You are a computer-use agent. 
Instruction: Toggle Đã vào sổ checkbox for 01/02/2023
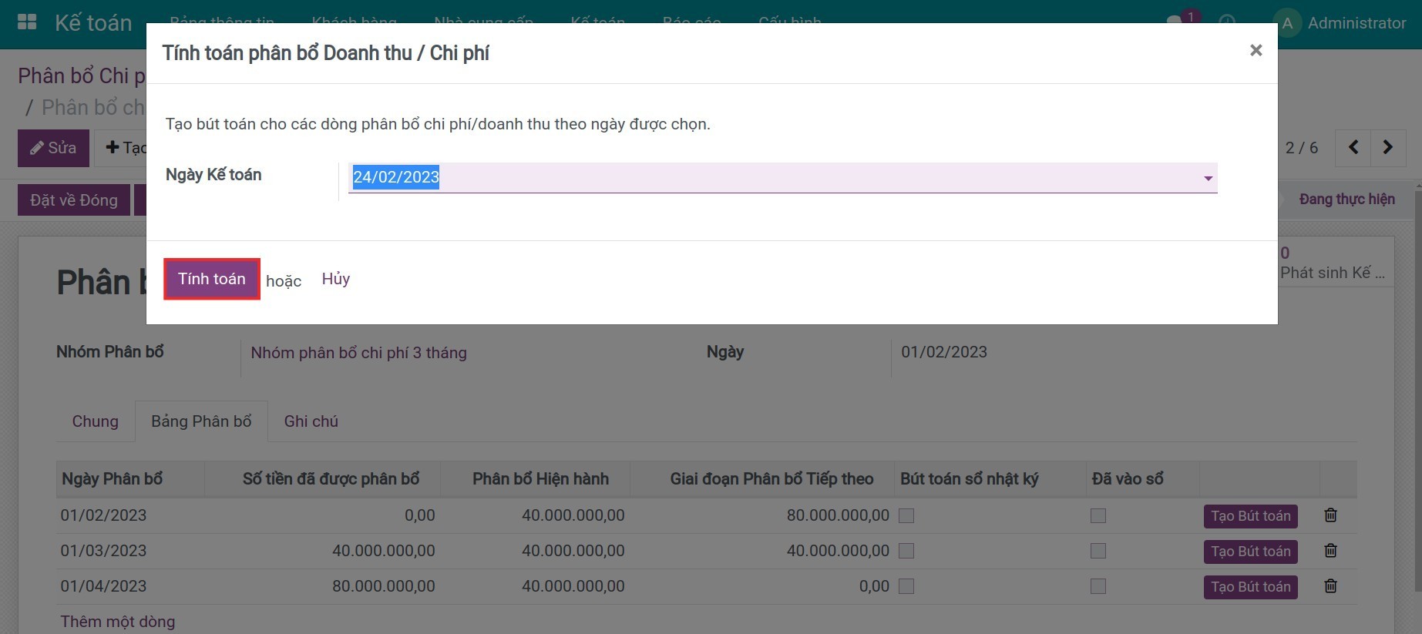click(1098, 515)
